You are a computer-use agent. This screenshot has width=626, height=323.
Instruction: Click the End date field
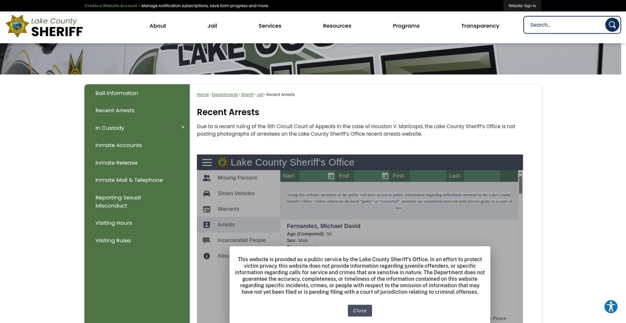click(x=367, y=176)
